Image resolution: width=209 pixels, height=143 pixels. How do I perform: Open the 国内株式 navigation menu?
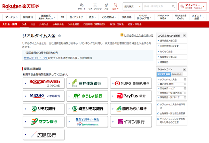coord(28,17)
